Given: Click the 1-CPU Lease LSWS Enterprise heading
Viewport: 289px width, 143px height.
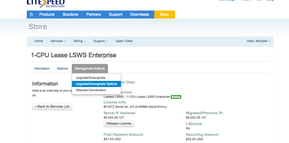Looking at the screenshot, I should point(74,55).
